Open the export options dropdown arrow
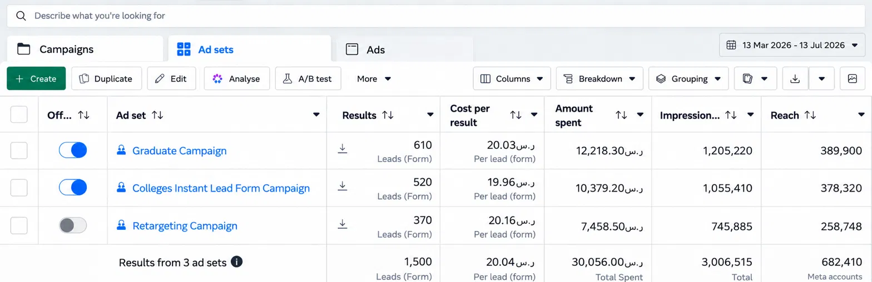Viewport: 872px width, 282px height. click(821, 79)
